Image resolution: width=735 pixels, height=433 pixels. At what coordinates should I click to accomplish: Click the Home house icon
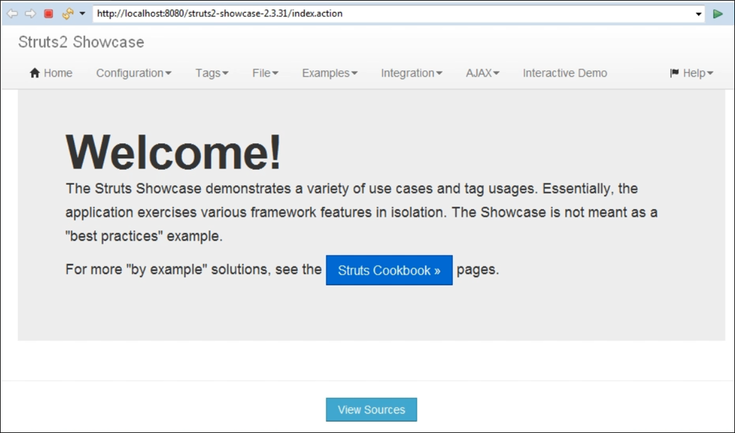tap(35, 73)
